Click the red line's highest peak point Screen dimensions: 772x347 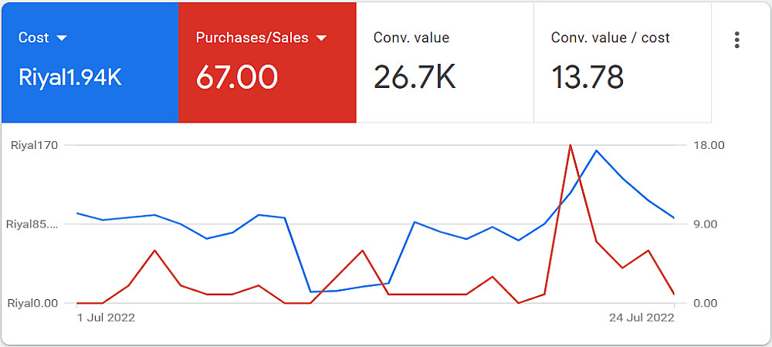tap(571, 145)
